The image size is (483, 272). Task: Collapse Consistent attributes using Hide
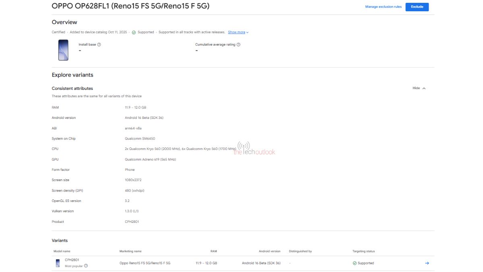(419, 88)
